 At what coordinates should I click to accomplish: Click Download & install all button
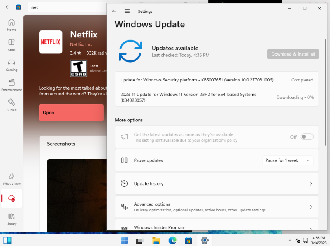(293, 54)
